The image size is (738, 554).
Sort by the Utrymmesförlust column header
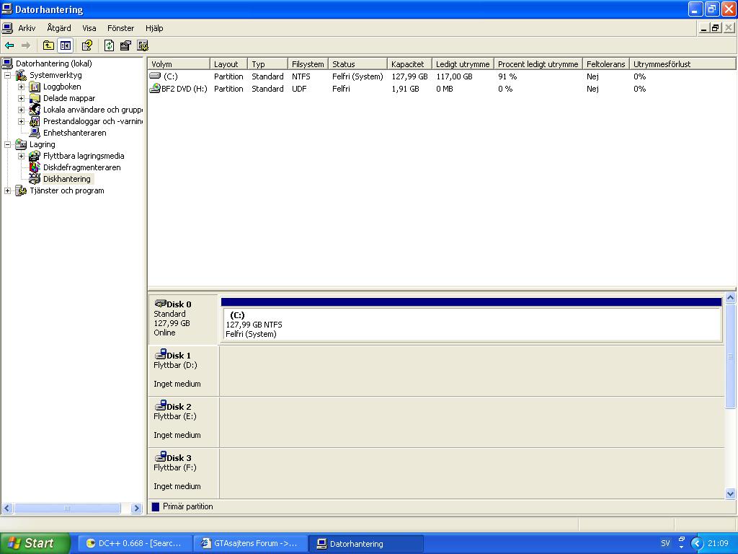pyautogui.click(x=683, y=64)
